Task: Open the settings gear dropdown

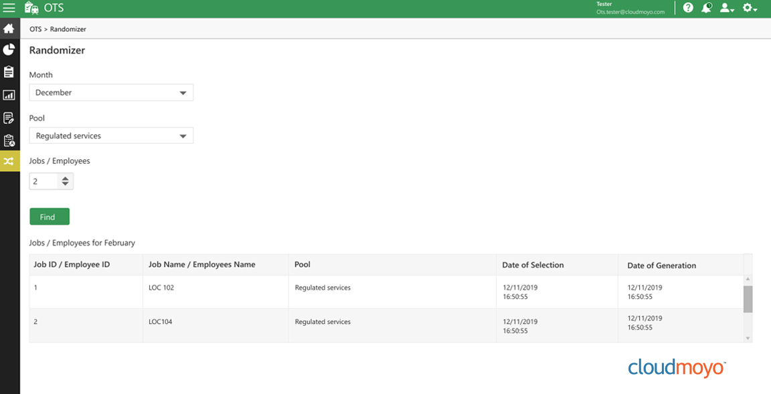Action: pos(750,9)
